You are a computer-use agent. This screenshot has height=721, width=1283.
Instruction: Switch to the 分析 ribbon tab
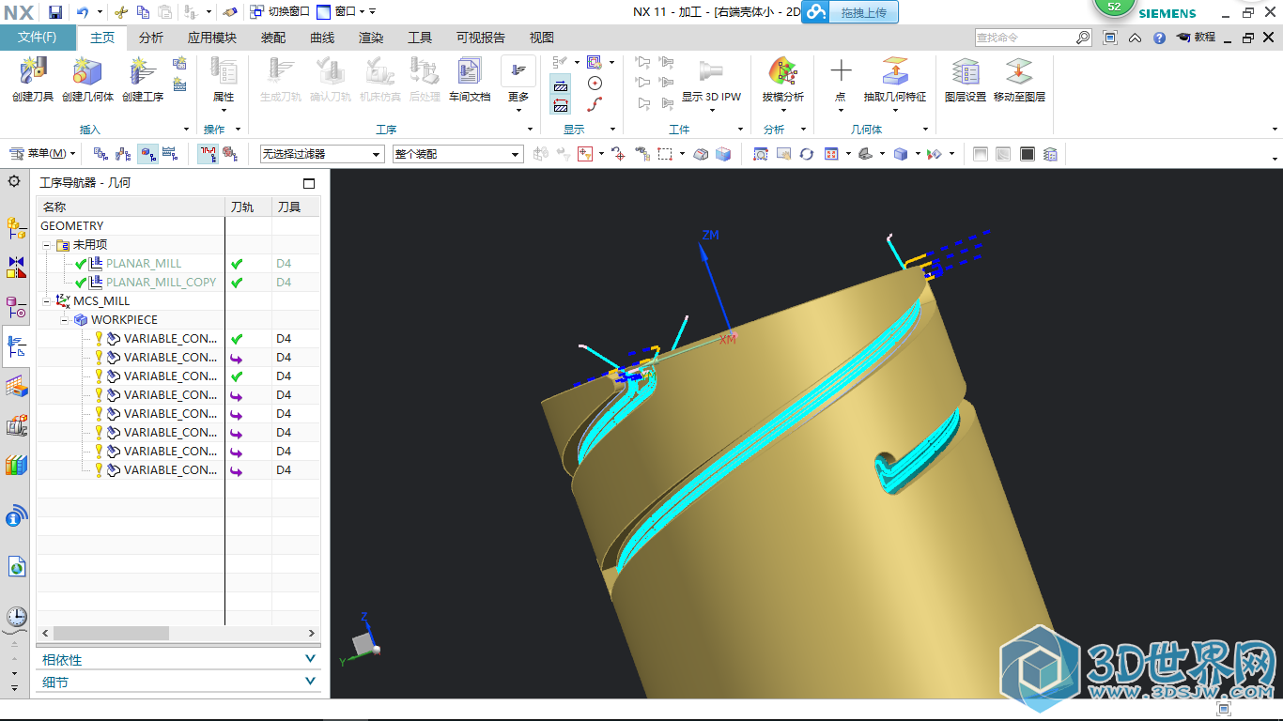pos(150,38)
